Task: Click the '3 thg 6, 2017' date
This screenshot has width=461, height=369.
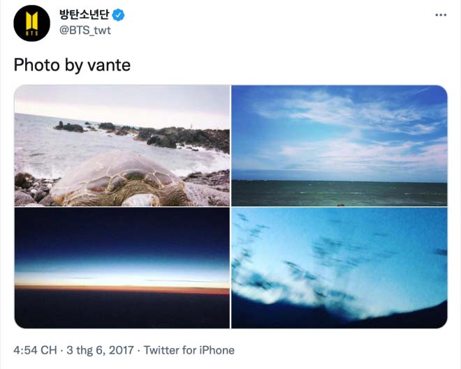Action: 100,350
